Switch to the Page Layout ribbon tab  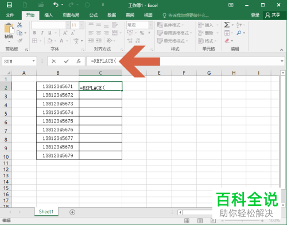click(71, 15)
